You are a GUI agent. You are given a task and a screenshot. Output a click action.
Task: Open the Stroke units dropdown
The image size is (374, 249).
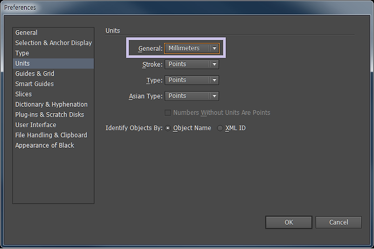click(x=192, y=64)
